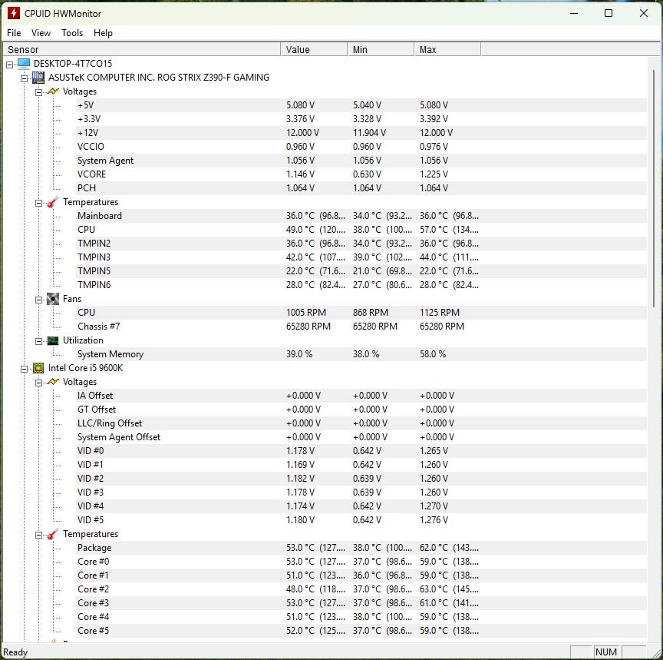Select the GT Offset row
The image size is (663, 660).
(361, 410)
